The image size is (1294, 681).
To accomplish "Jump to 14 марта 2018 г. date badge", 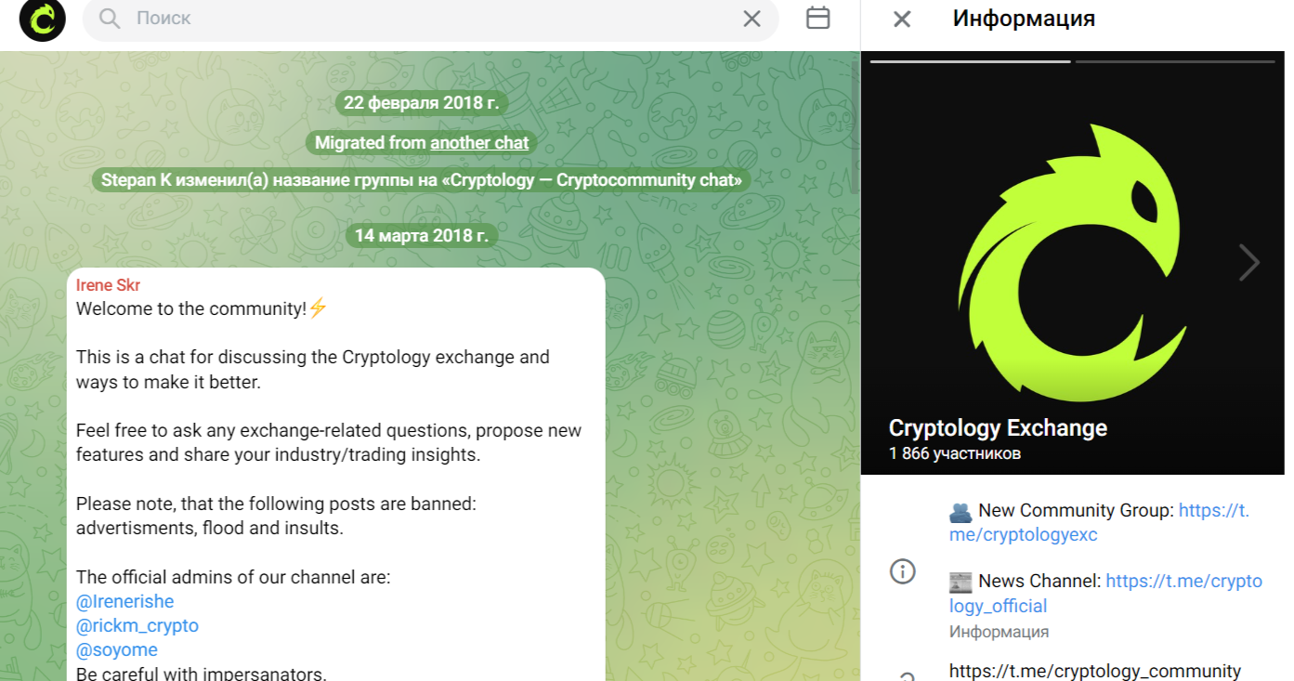I will coord(421,236).
